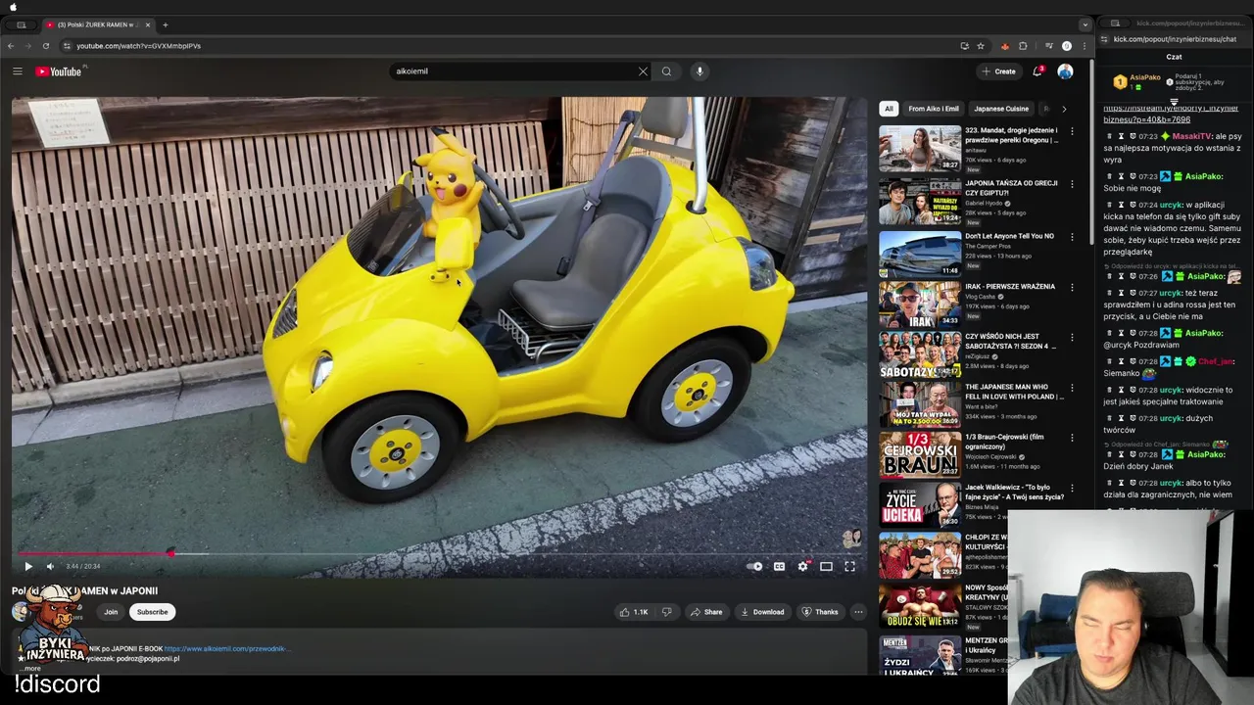Click the Thanks button

click(x=820, y=612)
